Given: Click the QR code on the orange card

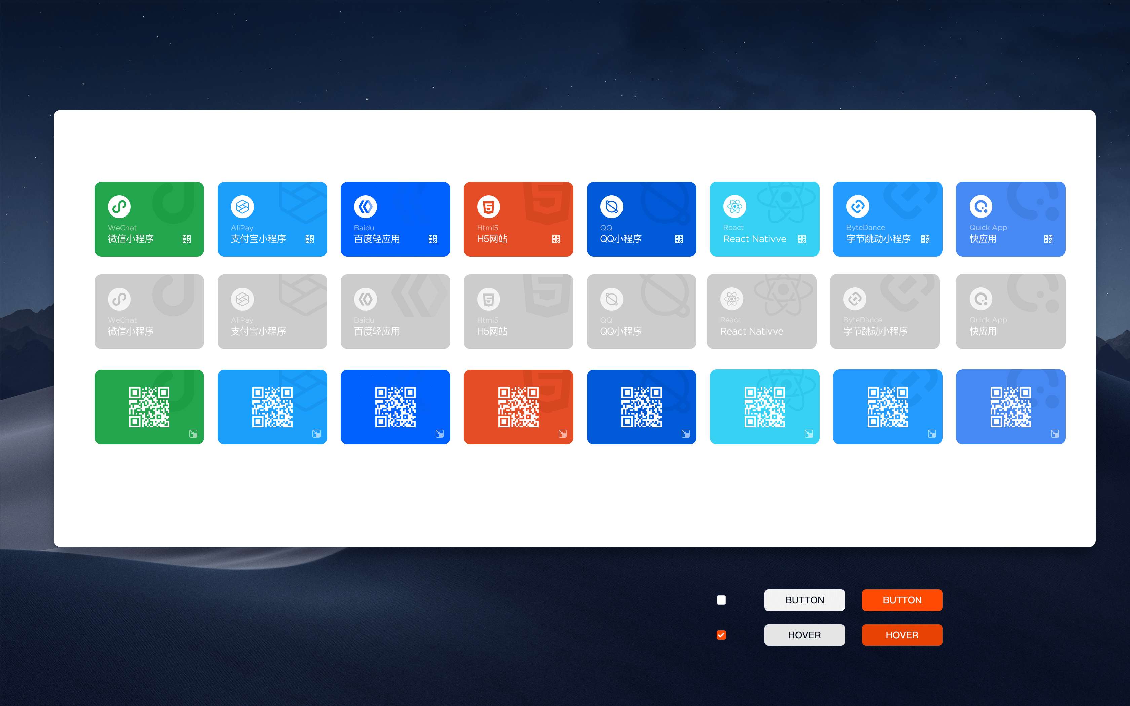Looking at the screenshot, I should 518,407.
